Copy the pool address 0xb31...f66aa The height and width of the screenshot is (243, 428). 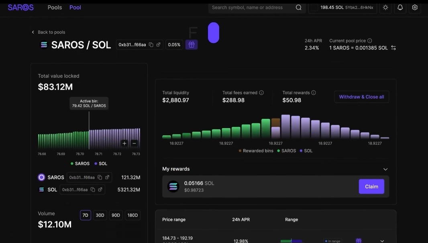[152, 45]
